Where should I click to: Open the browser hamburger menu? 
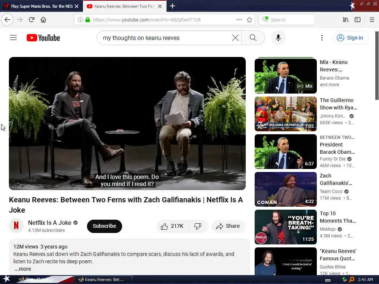click(372, 20)
